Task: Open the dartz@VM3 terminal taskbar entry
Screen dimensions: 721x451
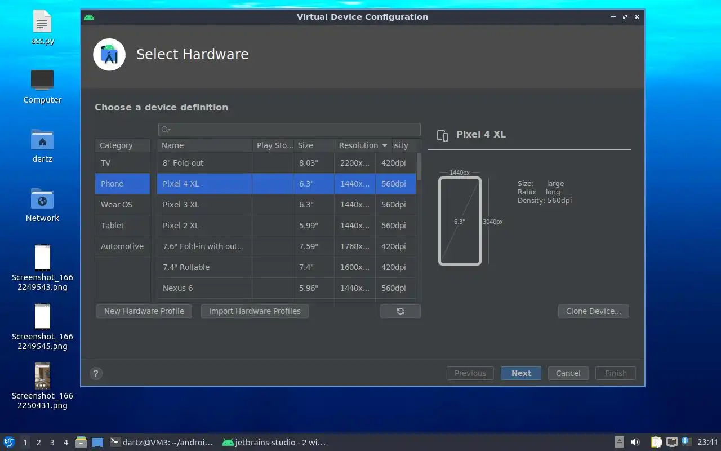Action: coord(162,443)
